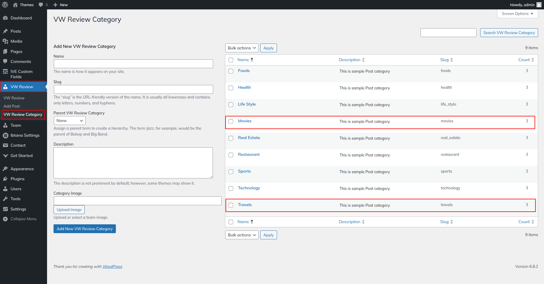Expand the Parent VW Review Category dropdown
Image resolution: width=544 pixels, height=284 pixels.
click(x=69, y=121)
